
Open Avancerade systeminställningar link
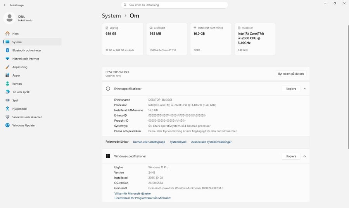[x=211, y=142]
